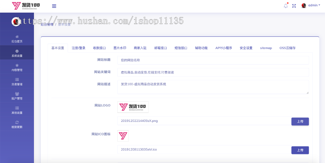This screenshot has width=325, height=163.
Task: Open 账户管理 sidebar menu
Action: [17, 96]
